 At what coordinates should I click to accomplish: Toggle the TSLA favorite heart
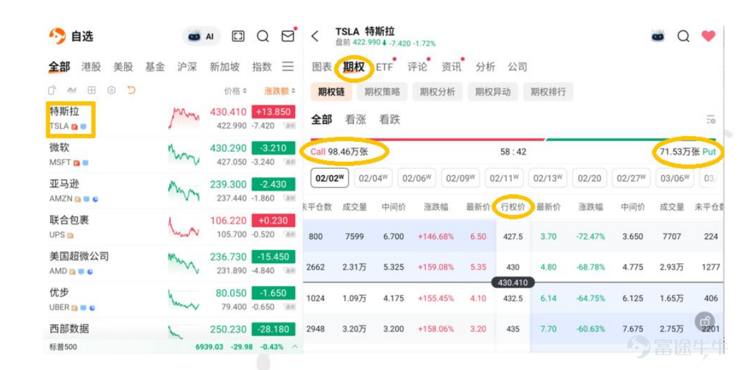708,36
